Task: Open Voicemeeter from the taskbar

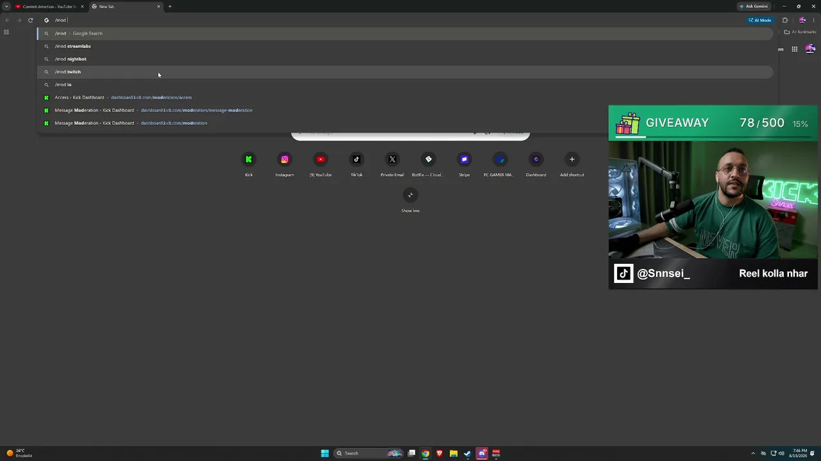Action: point(496,453)
